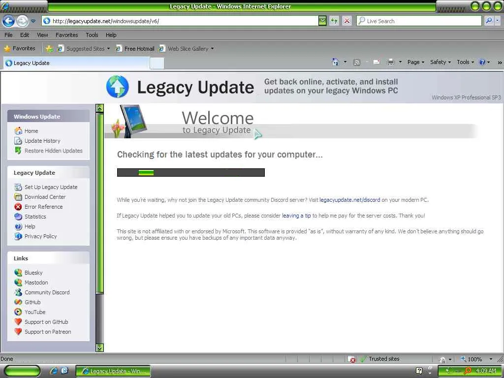Click the browser Back arrow button
This screenshot has height=378, width=504.
point(8,21)
